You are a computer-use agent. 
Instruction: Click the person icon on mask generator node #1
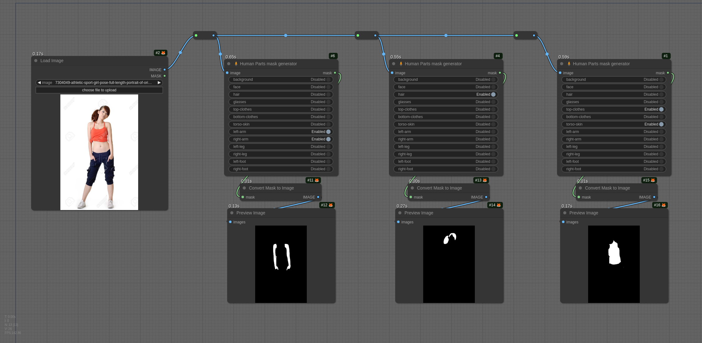point(569,64)
